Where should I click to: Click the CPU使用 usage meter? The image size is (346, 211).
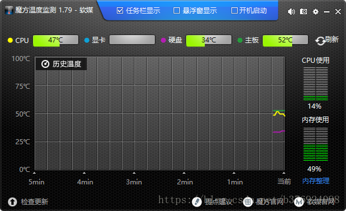pos(315,84)
